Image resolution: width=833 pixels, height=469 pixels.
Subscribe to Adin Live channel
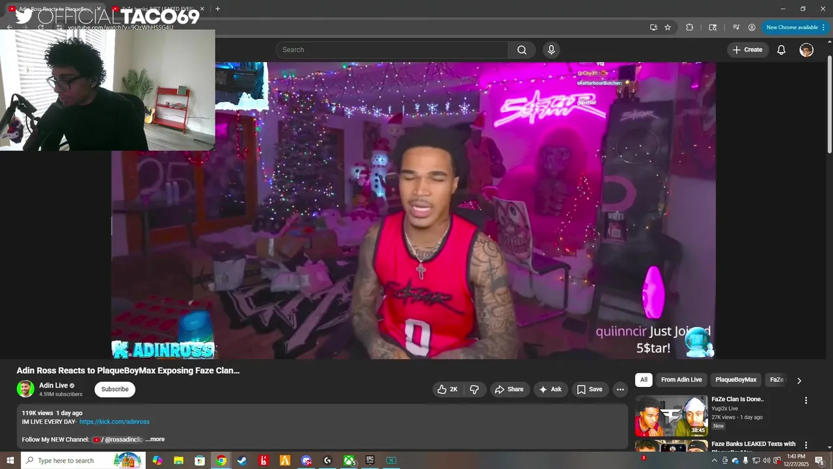(115, 390)
